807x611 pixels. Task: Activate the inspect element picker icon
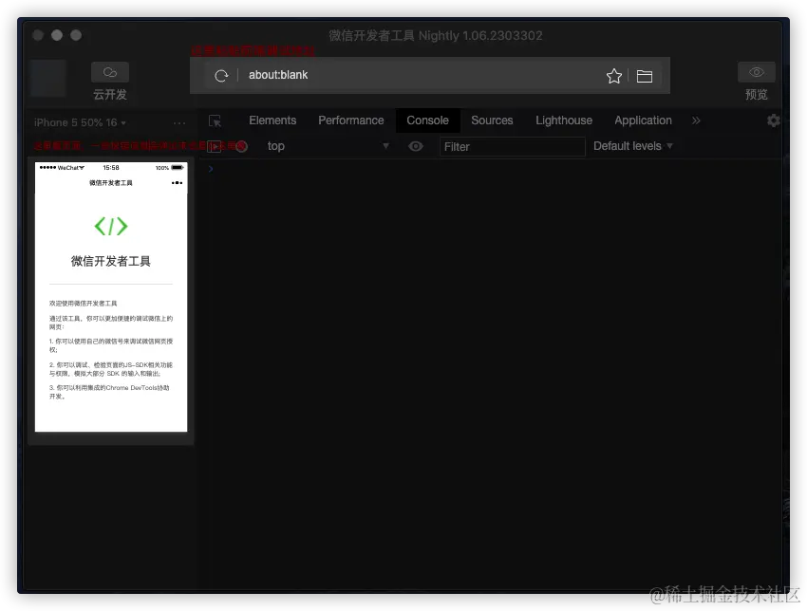point(216,120)
